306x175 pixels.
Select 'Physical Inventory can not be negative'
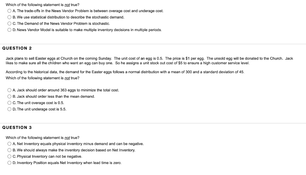10,156
